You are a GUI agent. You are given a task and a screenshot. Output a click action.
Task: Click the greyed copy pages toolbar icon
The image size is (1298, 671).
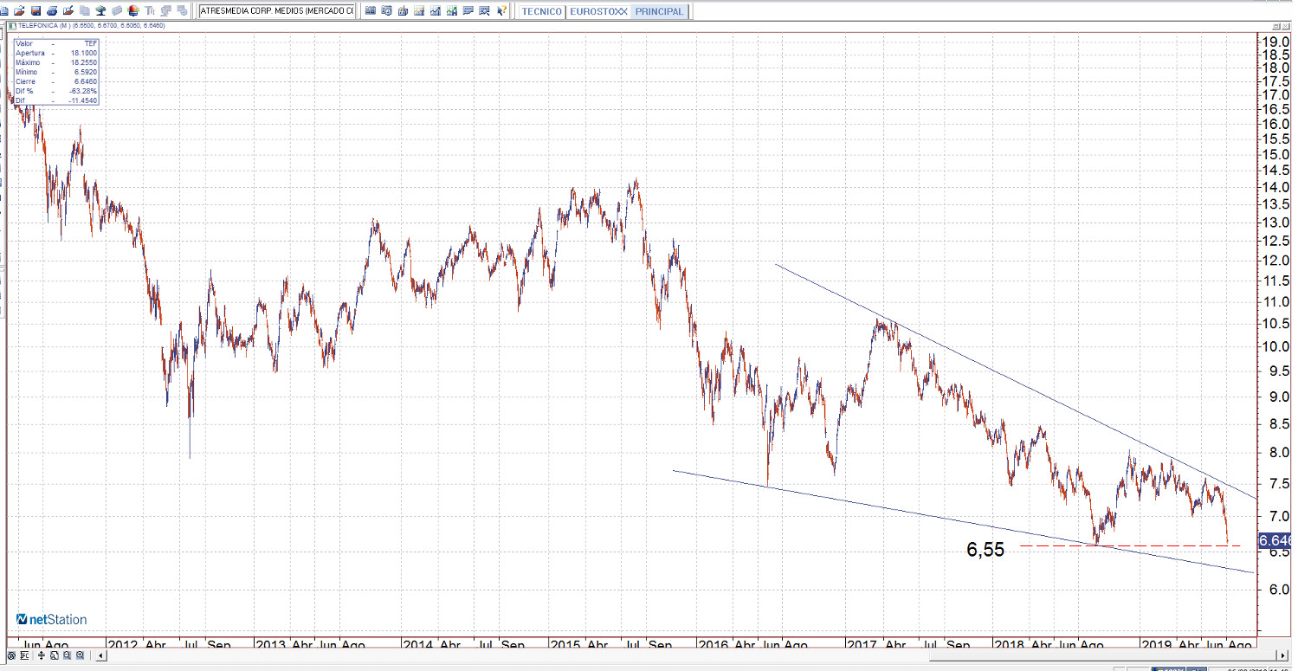point(84,11)
